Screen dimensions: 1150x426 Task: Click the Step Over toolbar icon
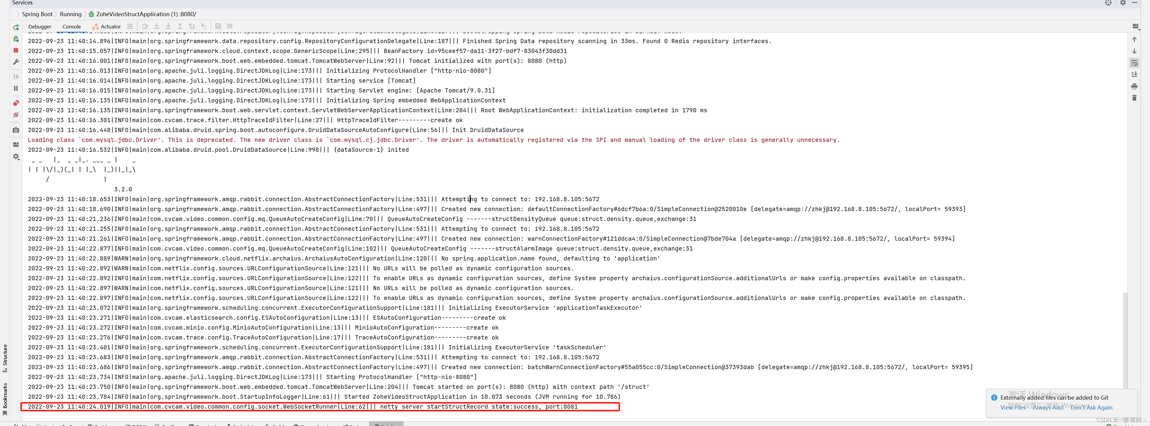click(145, 26)
